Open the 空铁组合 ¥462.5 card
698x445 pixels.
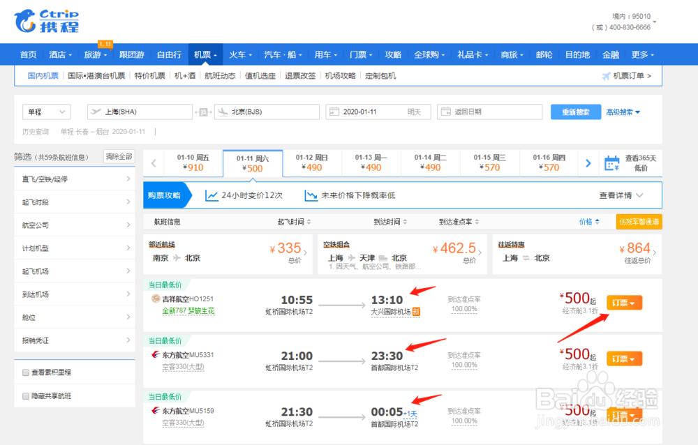tap(403, 254)
